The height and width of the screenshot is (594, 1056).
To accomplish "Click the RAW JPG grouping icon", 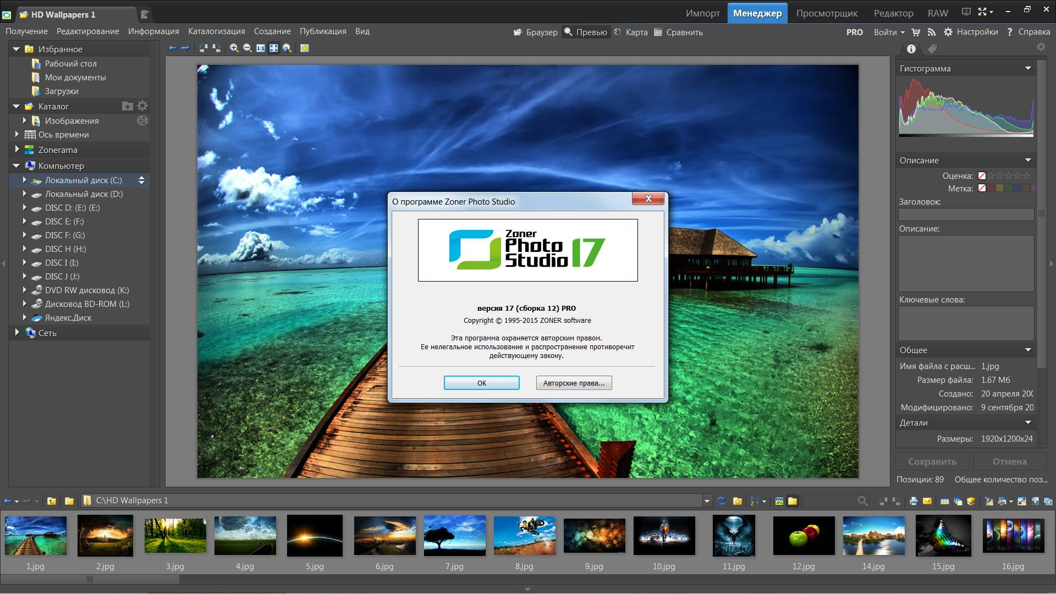I will click(779, 501).
